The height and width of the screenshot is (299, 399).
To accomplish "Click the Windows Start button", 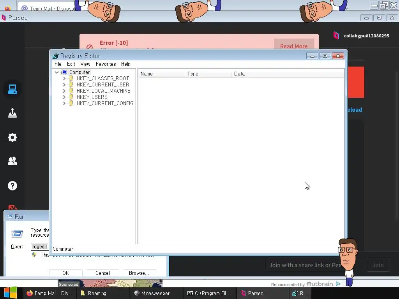I will pos(10,293).
